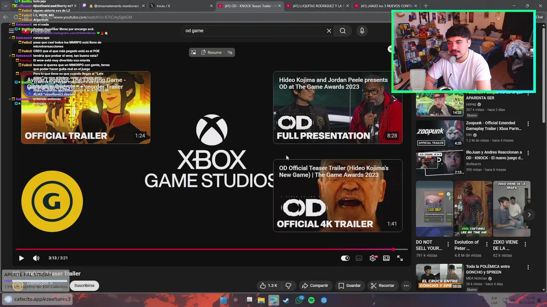The image size is (547, 307).
Task: Toggle the autoplay switch in the player
Action: 345,258
